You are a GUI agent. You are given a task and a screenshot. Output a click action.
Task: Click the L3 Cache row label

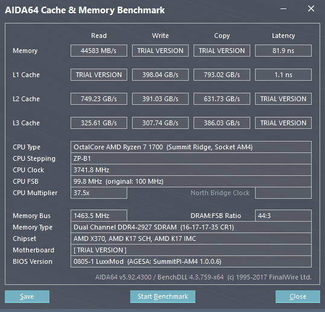(x=26, y=123)
